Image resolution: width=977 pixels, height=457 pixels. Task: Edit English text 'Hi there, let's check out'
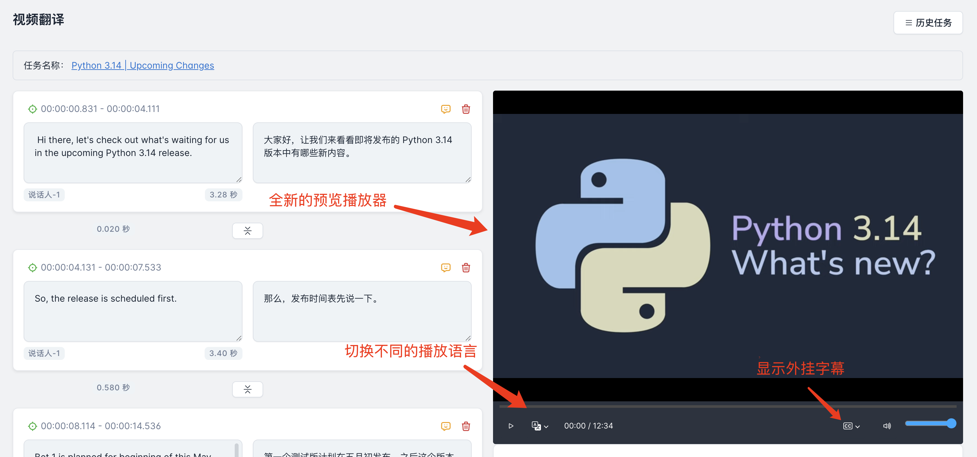[x=133, y=152]
